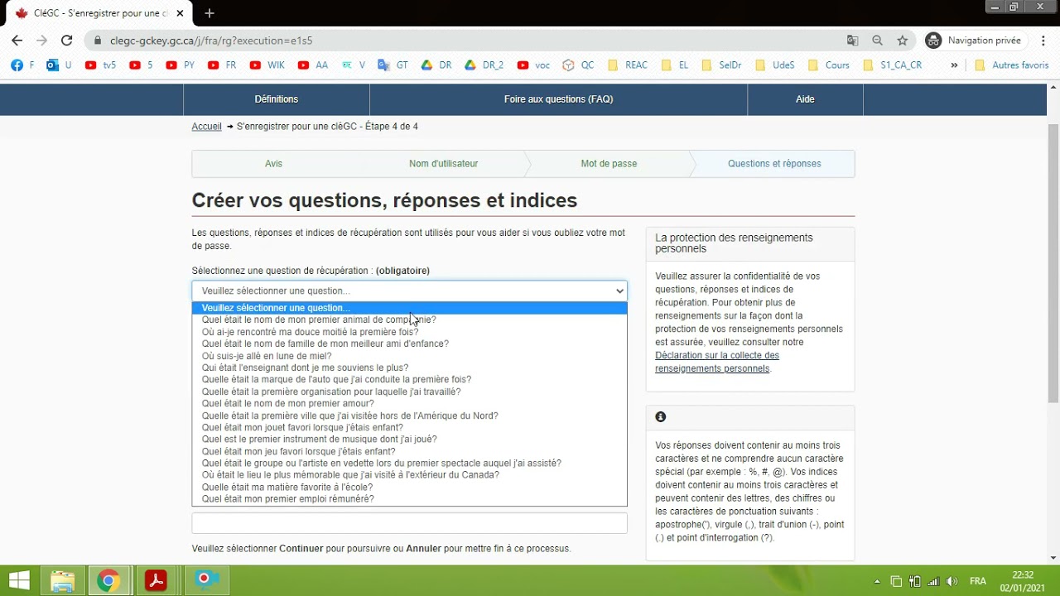Screen dimensions: 1060x596
Task: Open the WIK YouTube bookmark
Action: (x=267, y=65)
